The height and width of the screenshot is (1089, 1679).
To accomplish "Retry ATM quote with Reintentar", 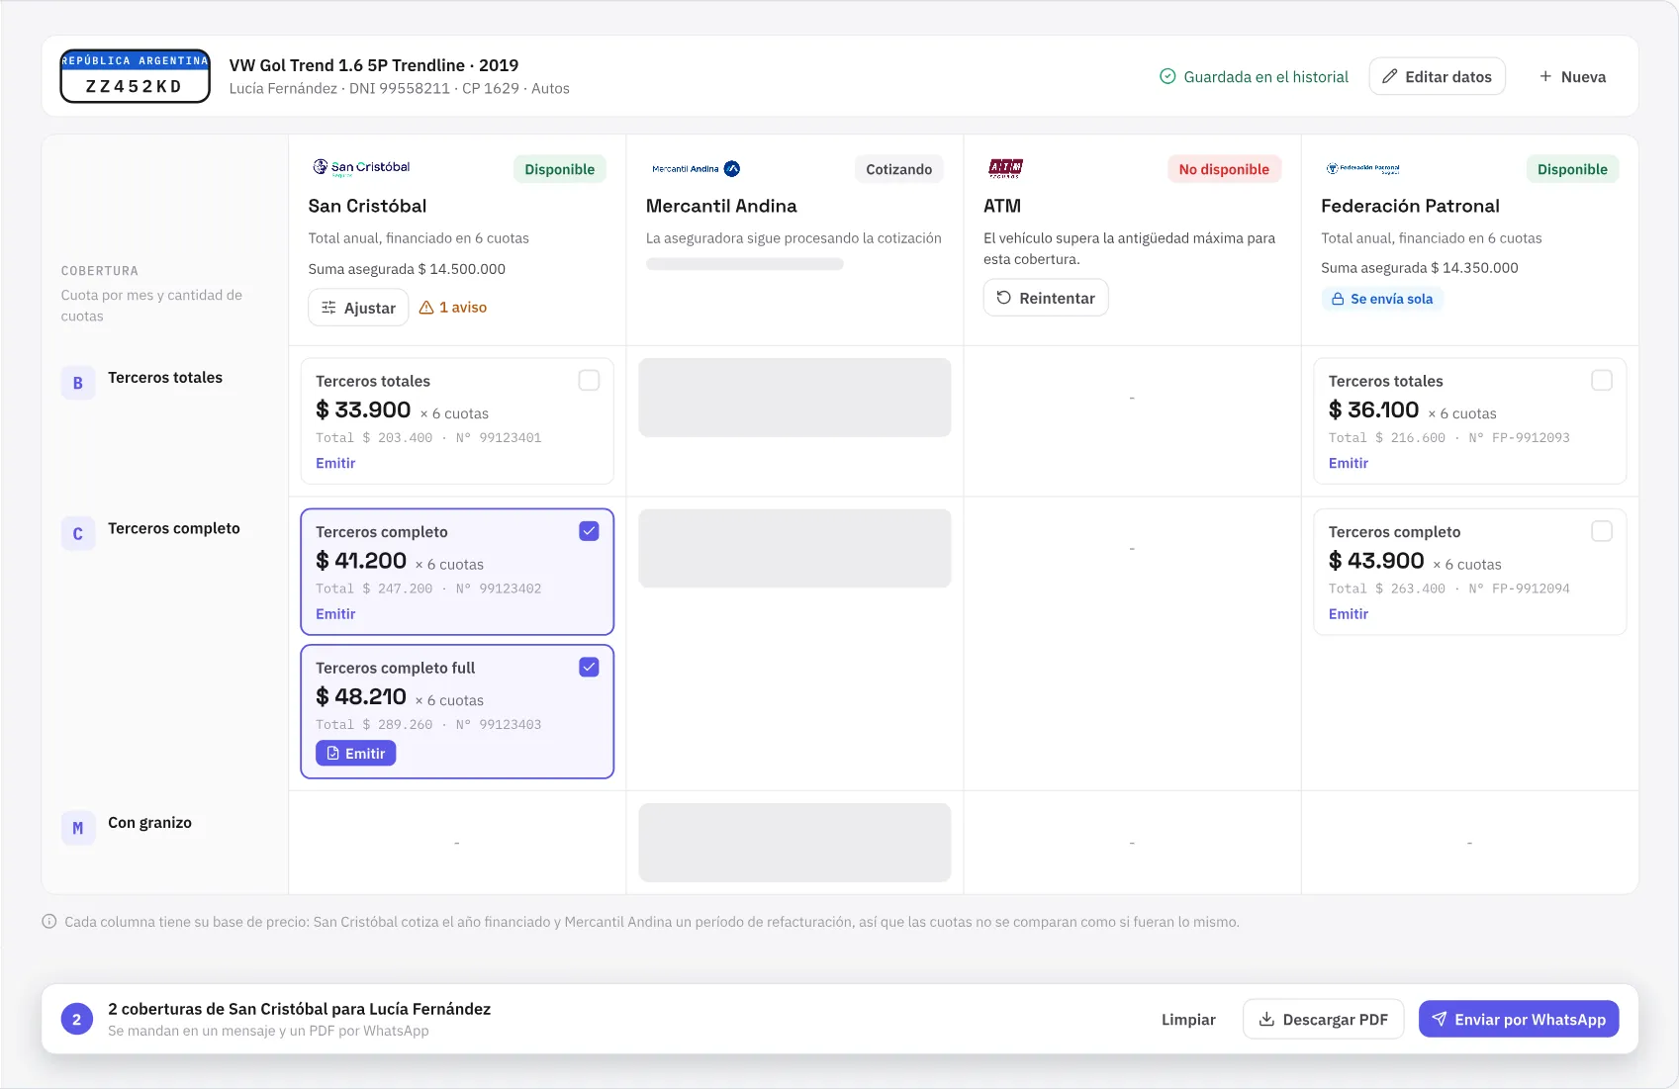I will click(1046, 298).
